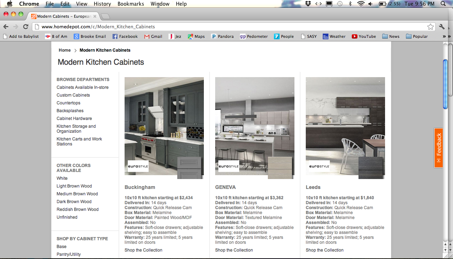Open a new tab button

(105, 16)
